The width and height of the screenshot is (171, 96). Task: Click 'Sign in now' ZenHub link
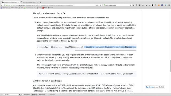pyautogui.click(x=150, y=87)
